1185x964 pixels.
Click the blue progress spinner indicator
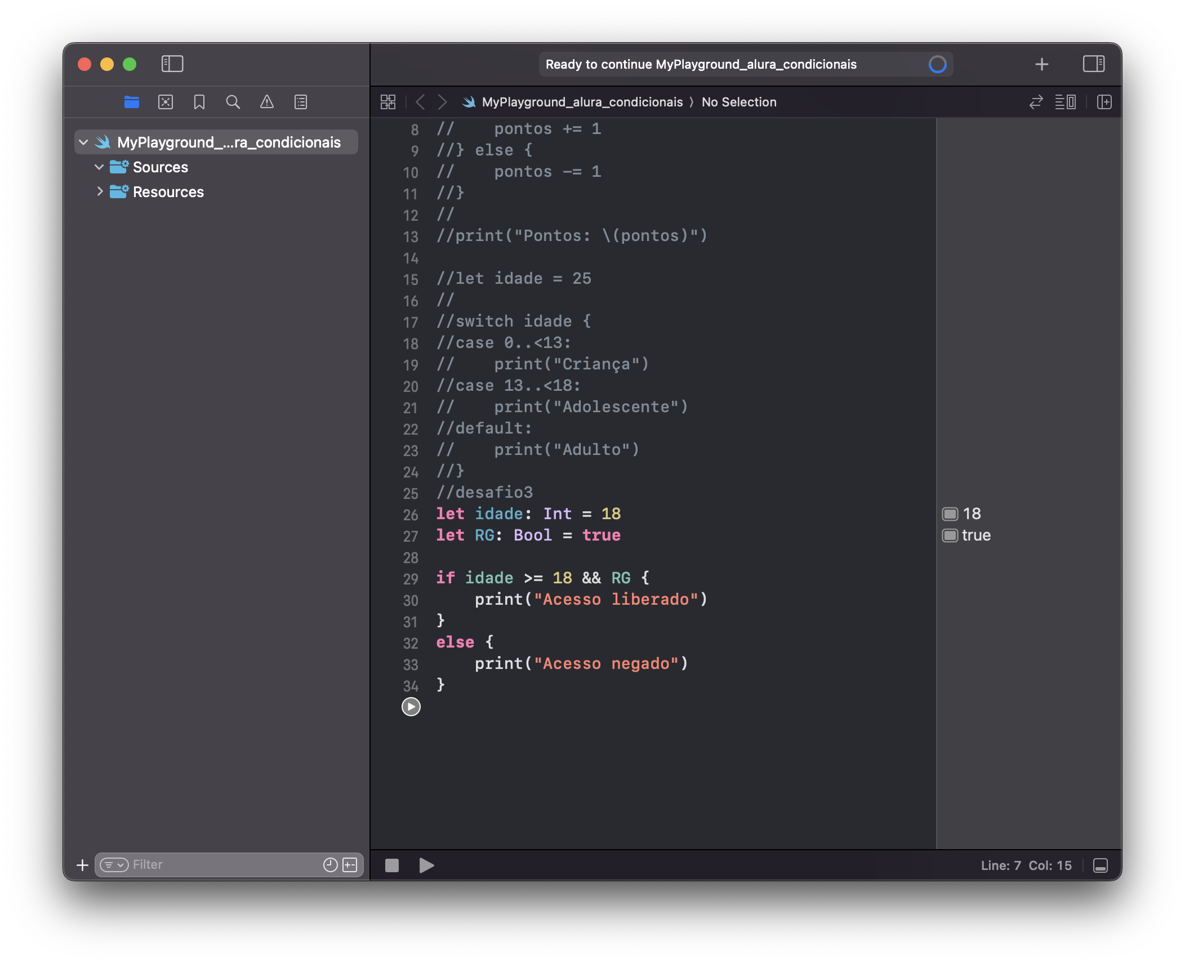point(937,64)
